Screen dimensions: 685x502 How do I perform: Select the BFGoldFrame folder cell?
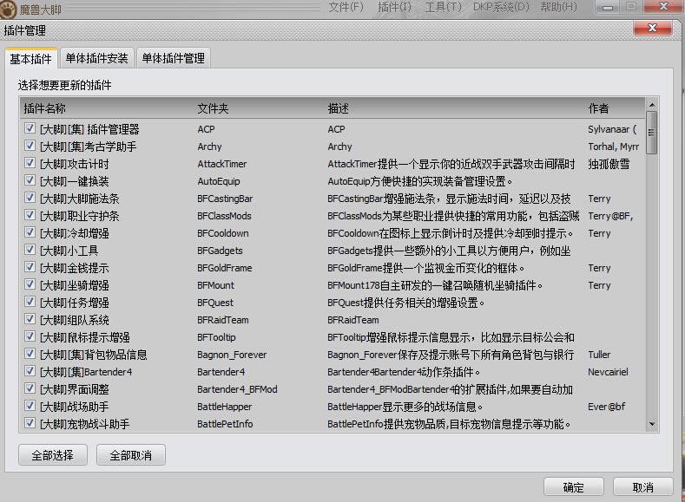point(225,268)
